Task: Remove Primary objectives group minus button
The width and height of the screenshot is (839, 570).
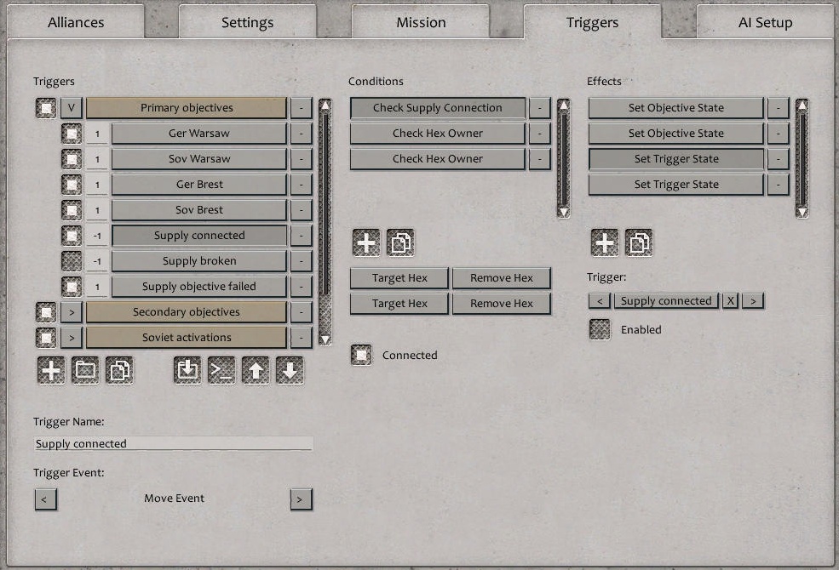Action: click(x=302, y=108)
